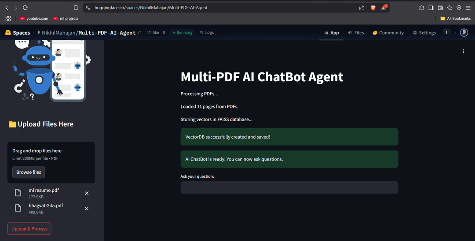Open Brave Wallet icon
Screen dimensions: 475x241
(x=440, y=8)
